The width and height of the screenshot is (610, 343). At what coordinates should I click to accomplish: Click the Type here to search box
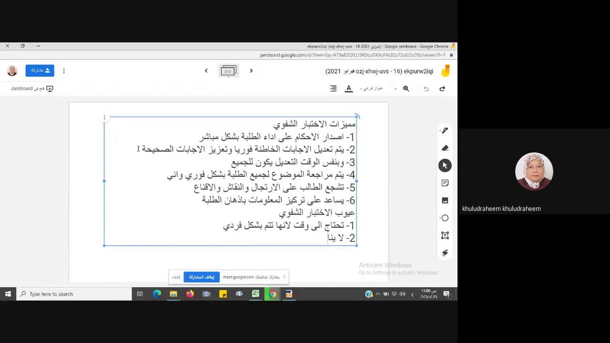click(x=74, y=294)
